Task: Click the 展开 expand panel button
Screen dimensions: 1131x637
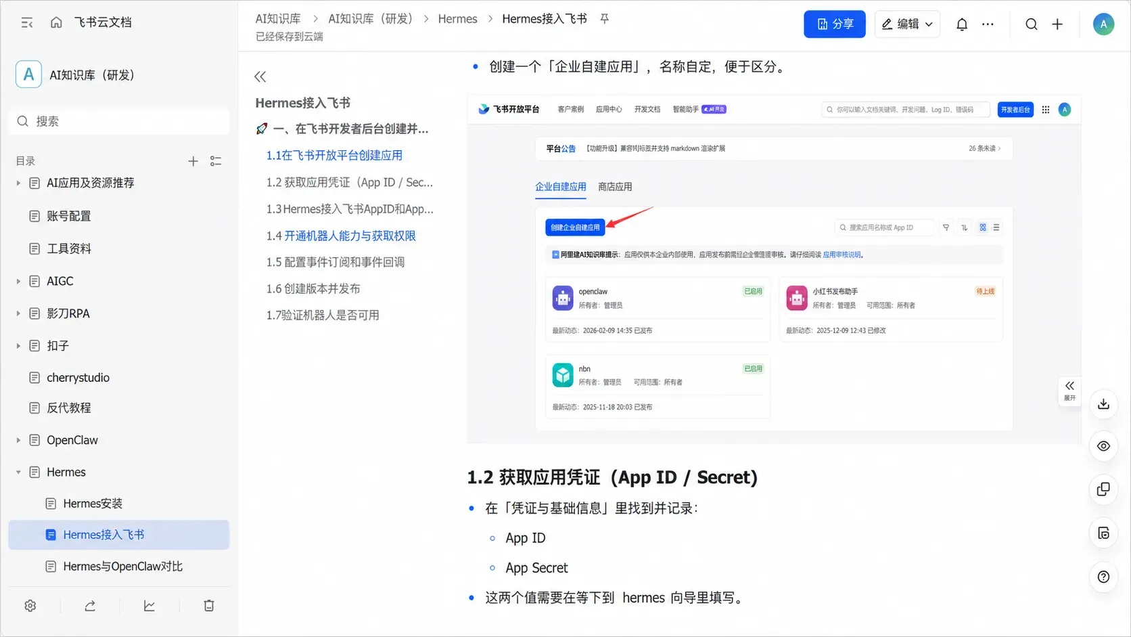Action: pyautogui.click(x=1069, y=391)
